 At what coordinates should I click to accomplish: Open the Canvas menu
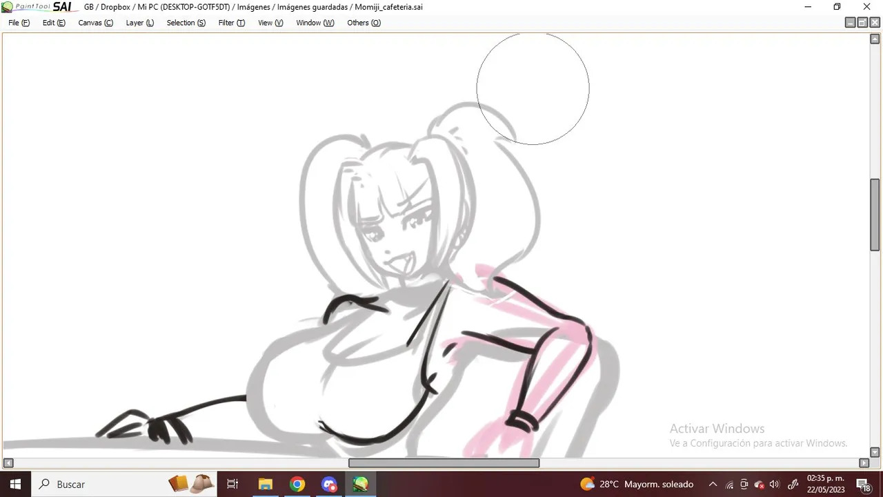pos(95,23)
